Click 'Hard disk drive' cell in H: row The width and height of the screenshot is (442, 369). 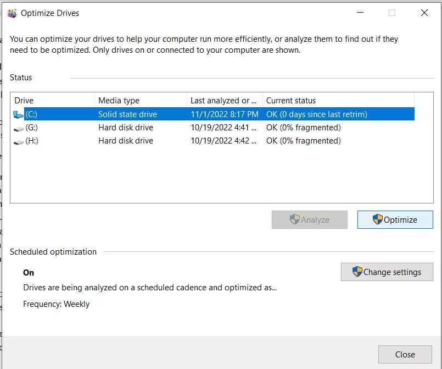point(126,141)
